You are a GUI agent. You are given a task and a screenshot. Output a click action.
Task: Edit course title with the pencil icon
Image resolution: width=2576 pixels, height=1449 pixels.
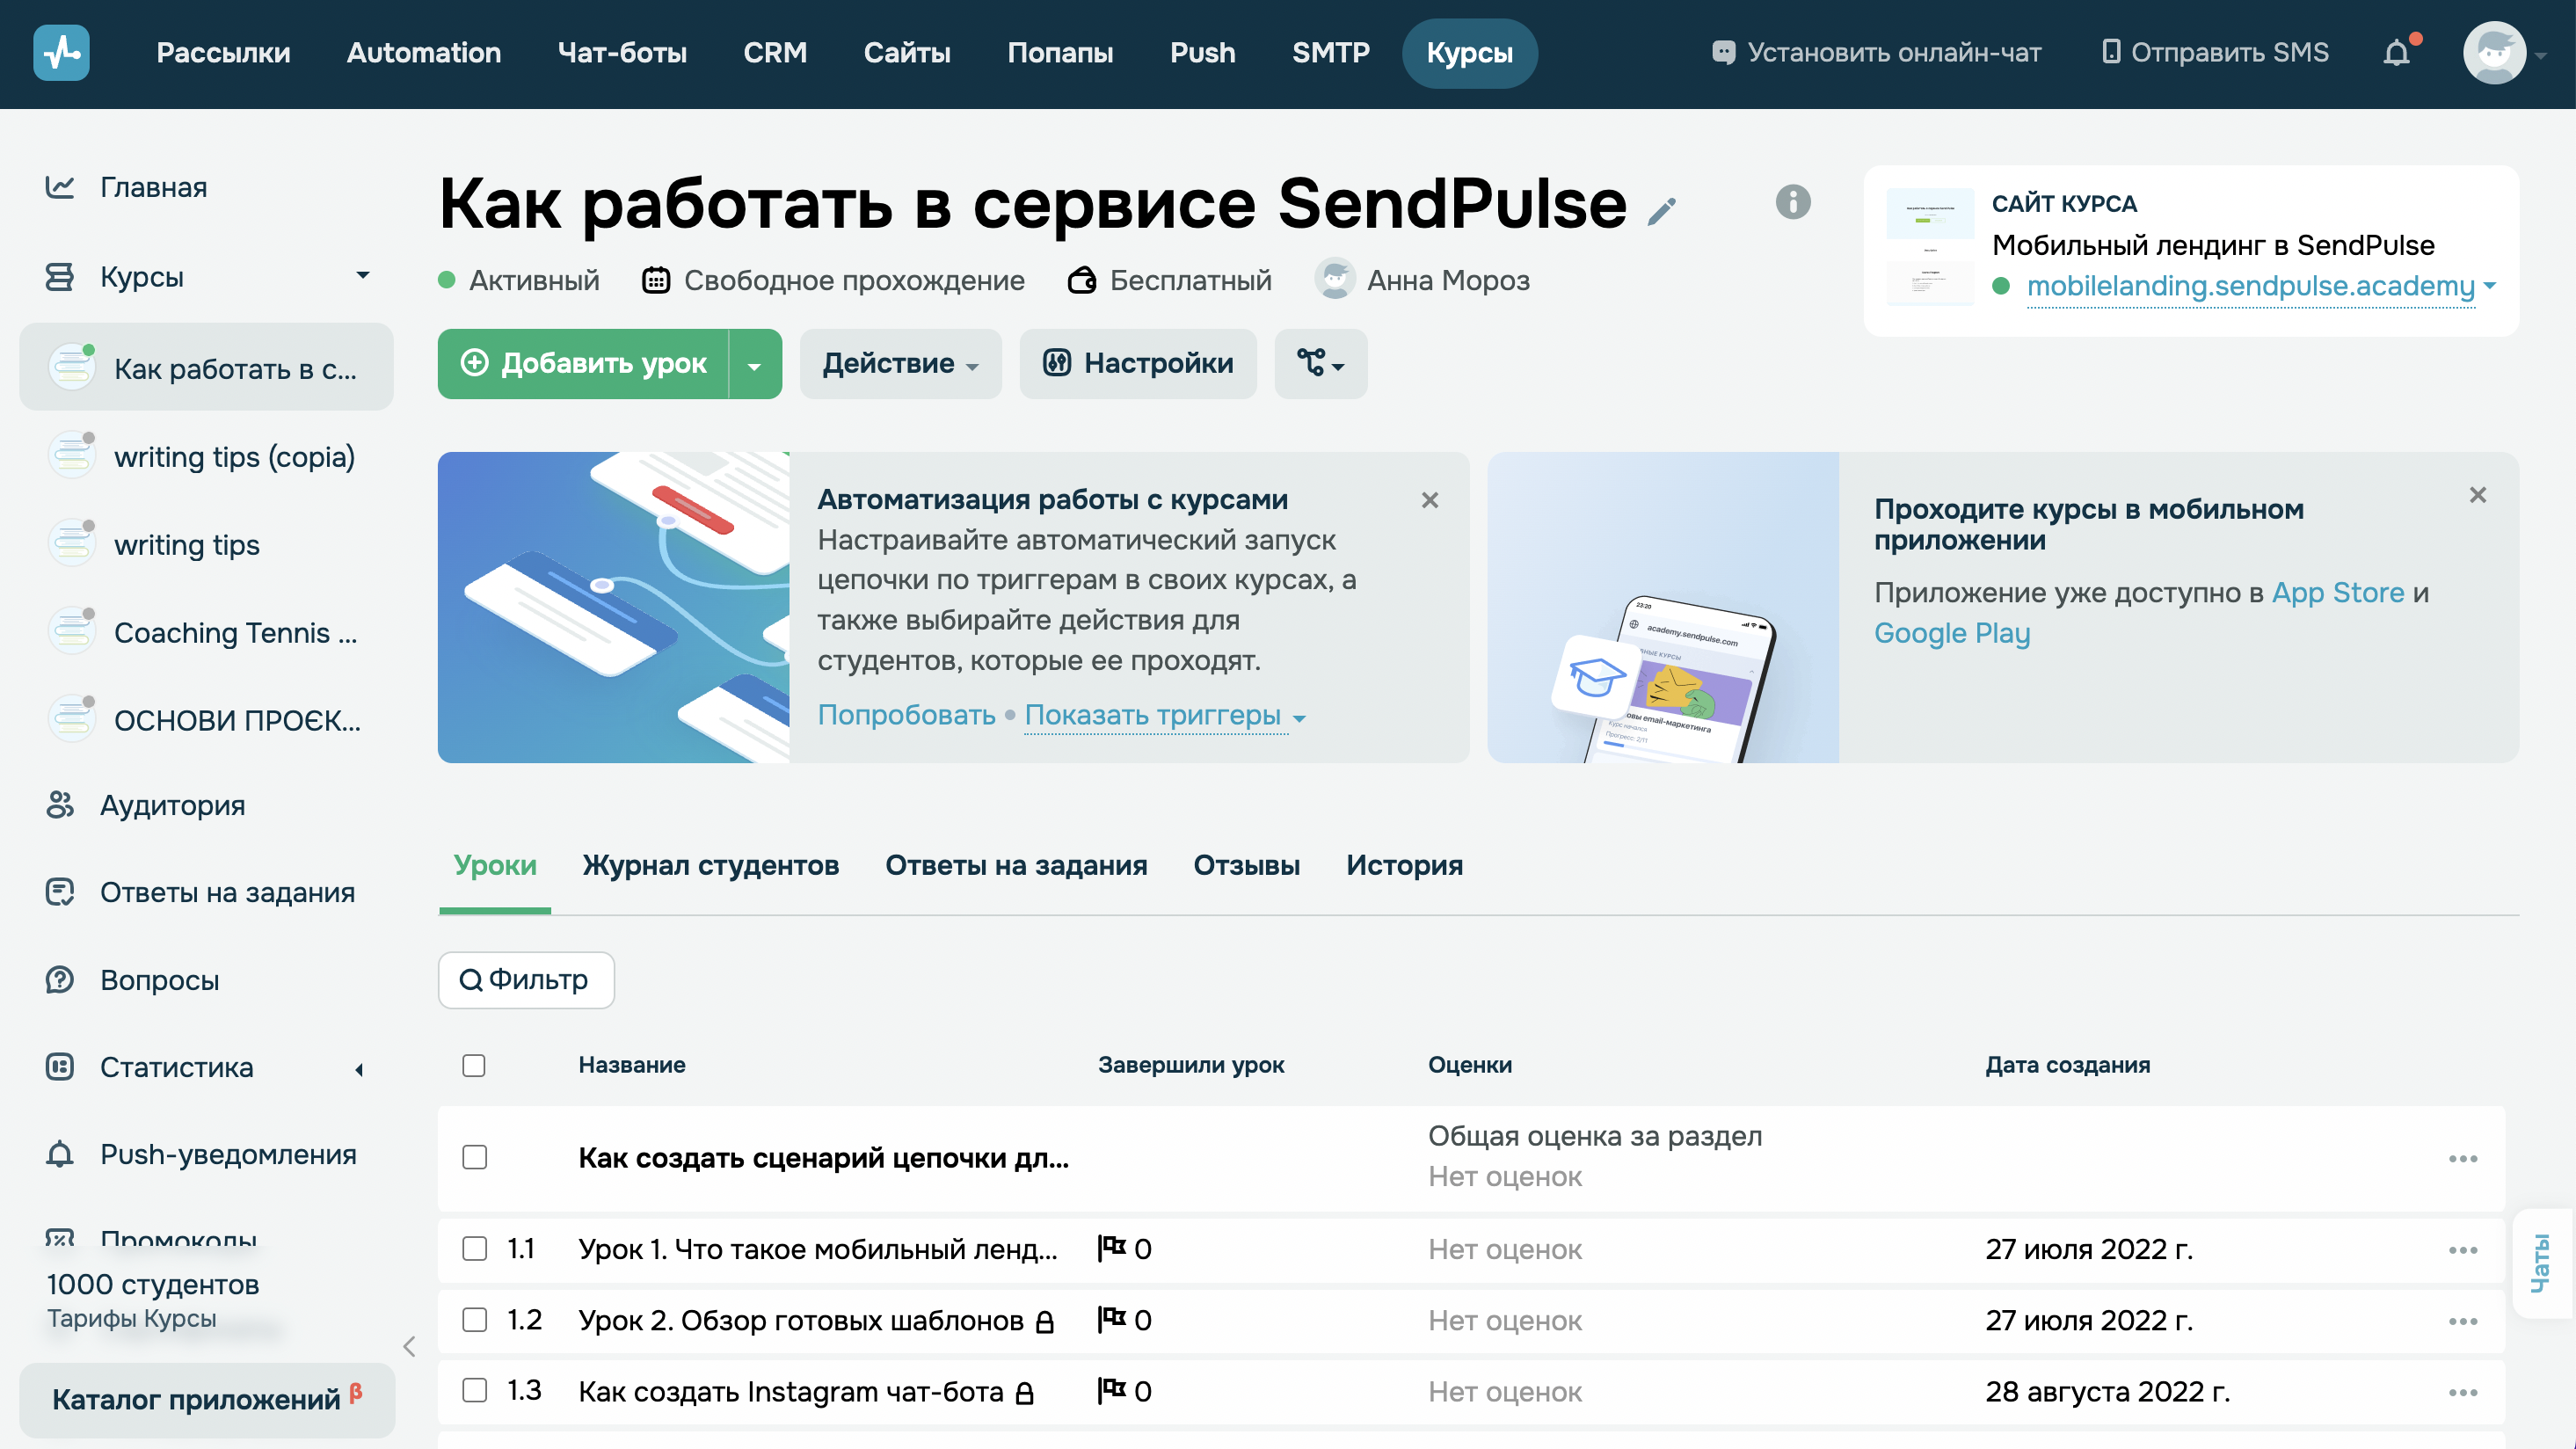tap(1663, 211)
